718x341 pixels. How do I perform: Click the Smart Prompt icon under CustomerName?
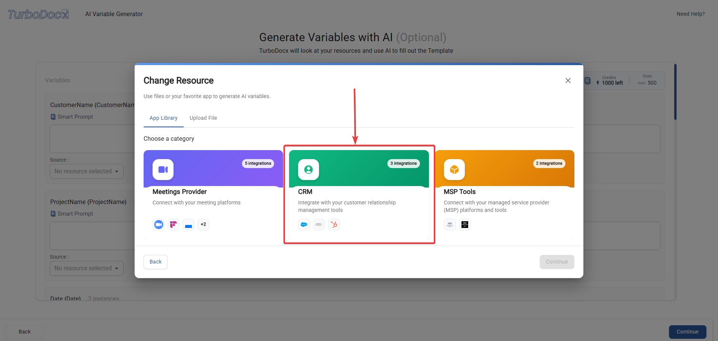[x=53, y=117]
